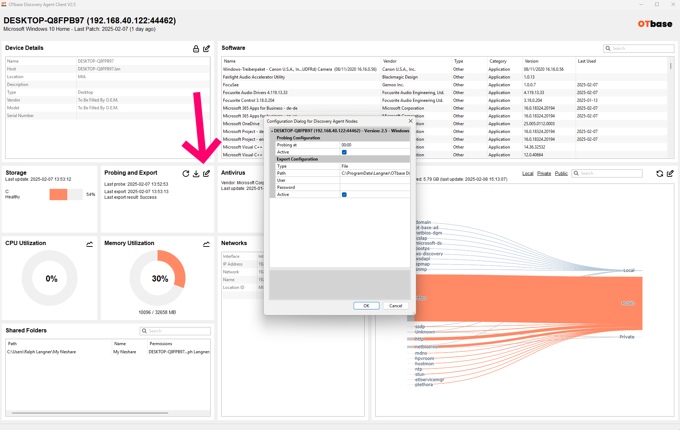Edit Device Details with the pencil icon

tap(207, 49)
